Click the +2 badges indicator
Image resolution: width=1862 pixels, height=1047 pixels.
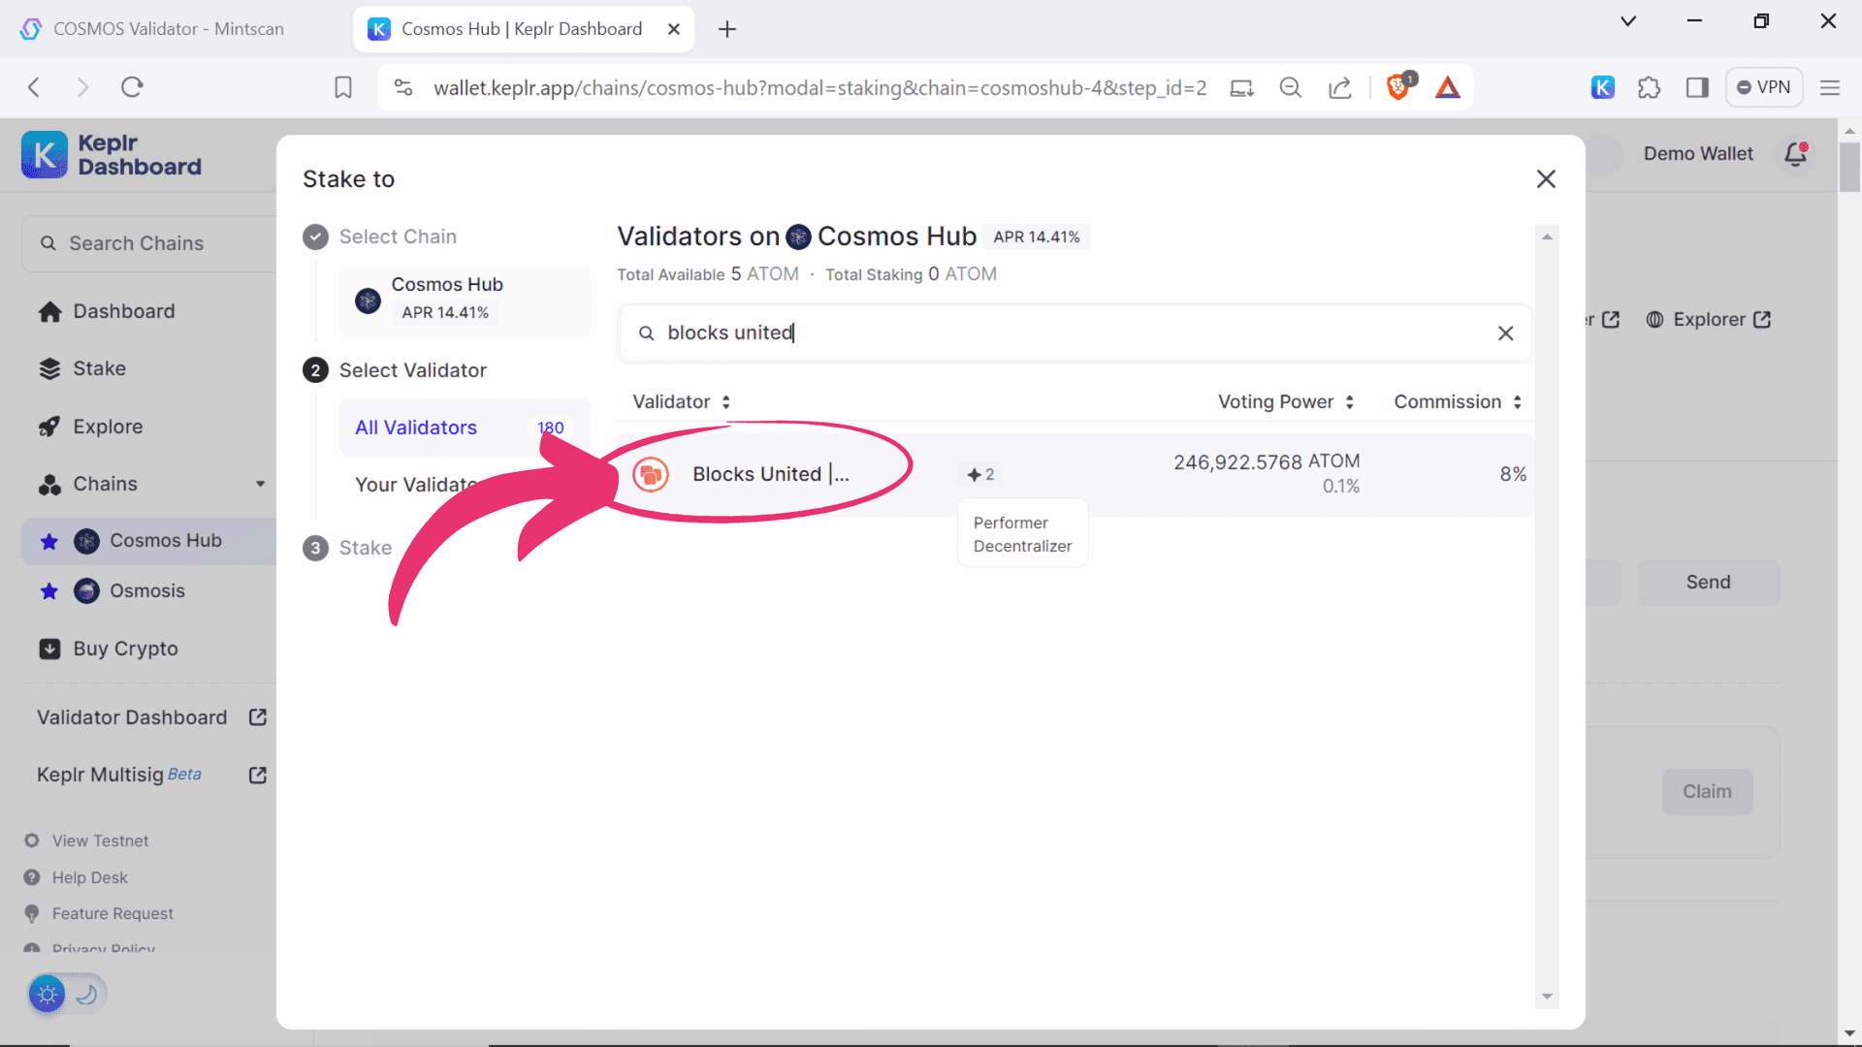[x=980, y=475]
